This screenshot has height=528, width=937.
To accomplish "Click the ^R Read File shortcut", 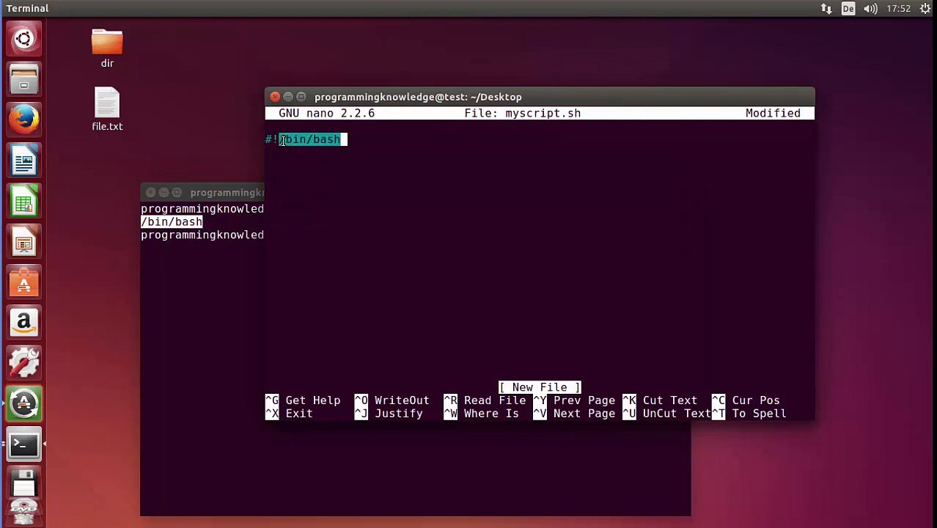I will pos(485,400).
